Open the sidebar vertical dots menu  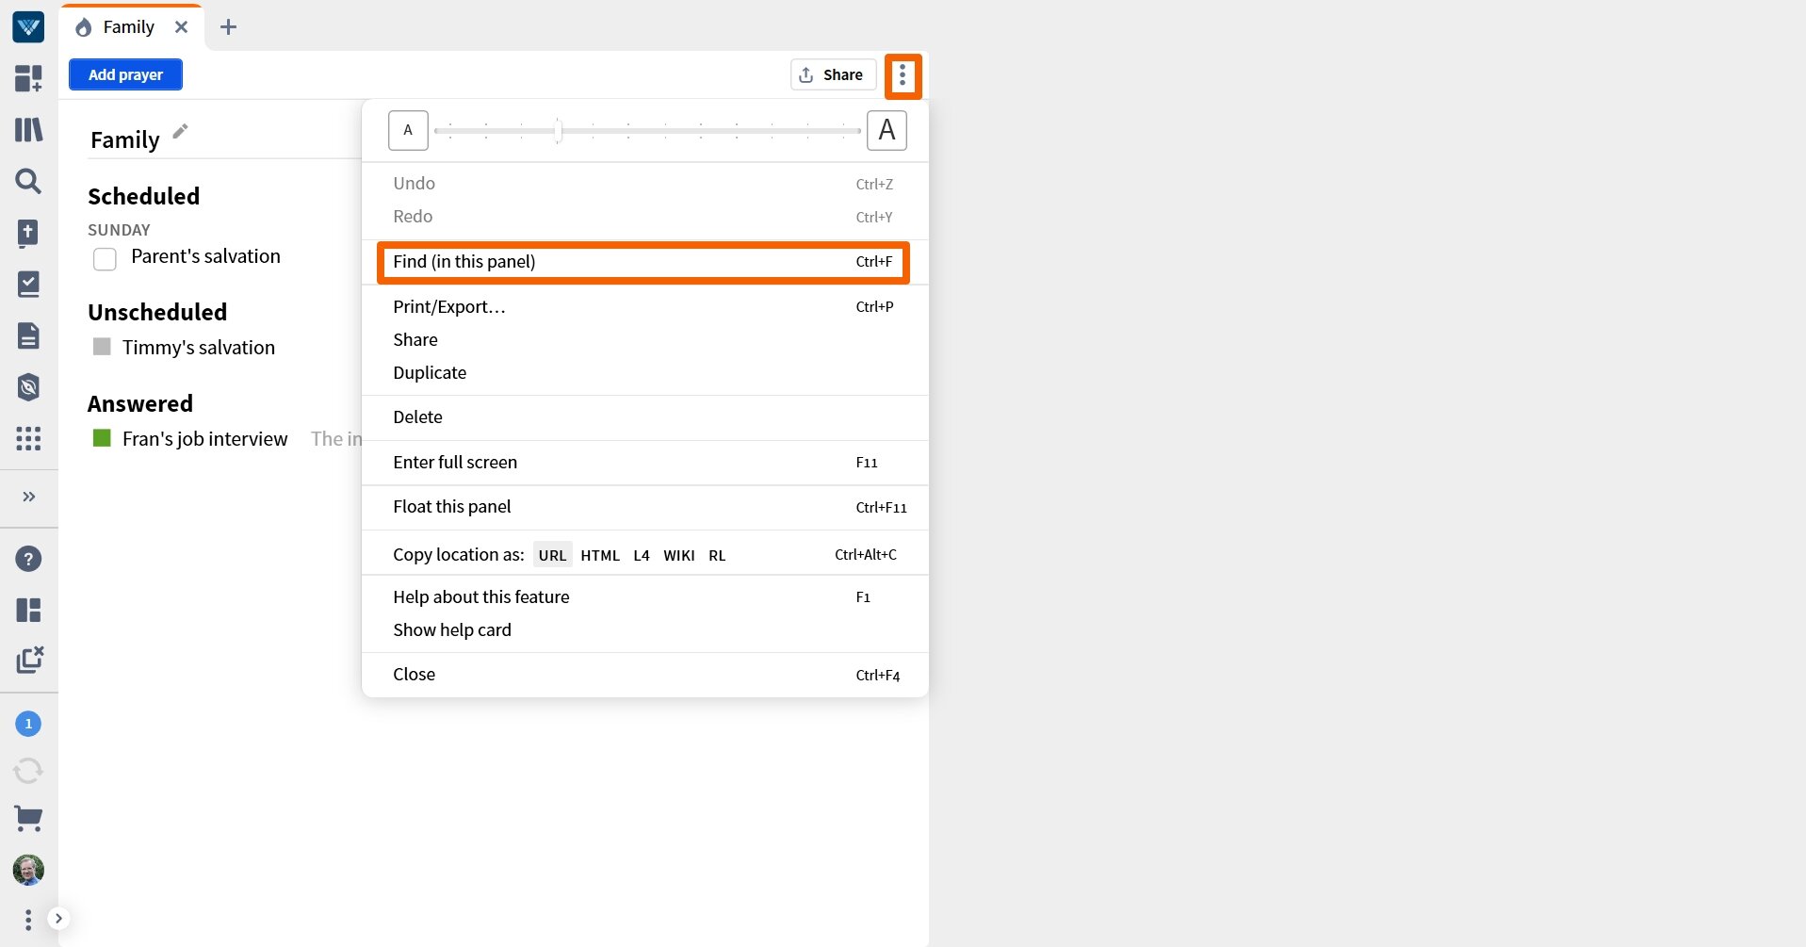pyautogui.click(x=28, y=920)
